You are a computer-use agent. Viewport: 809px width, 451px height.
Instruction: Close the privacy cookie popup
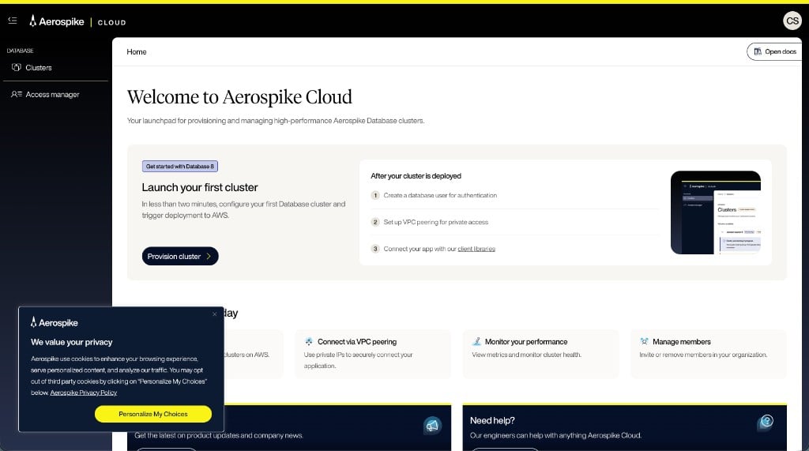point(215,314)
